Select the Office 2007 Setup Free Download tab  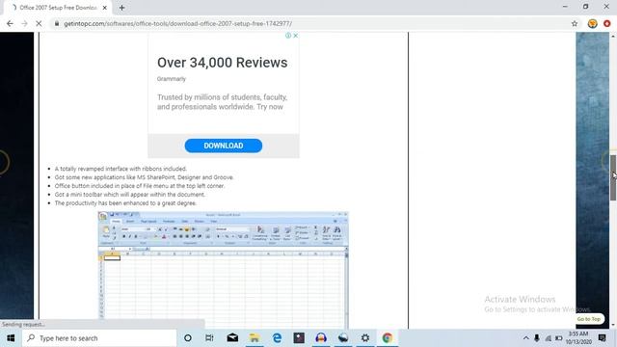coord(58,8)
